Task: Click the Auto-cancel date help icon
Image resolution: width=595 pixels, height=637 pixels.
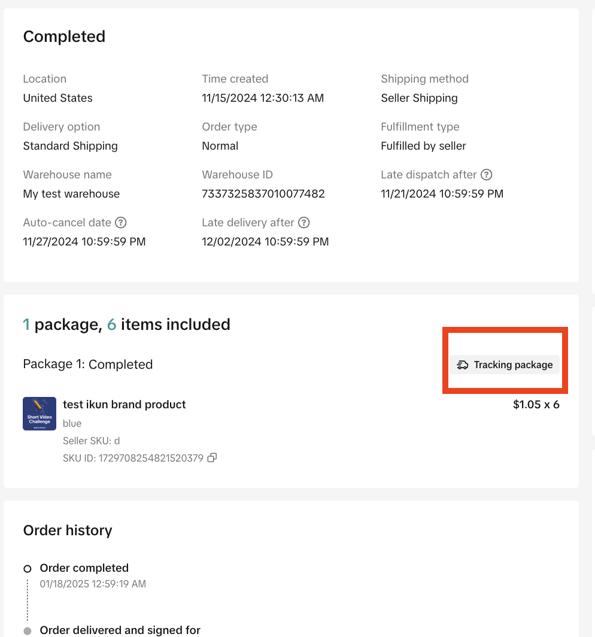Action: coord(120,223)
